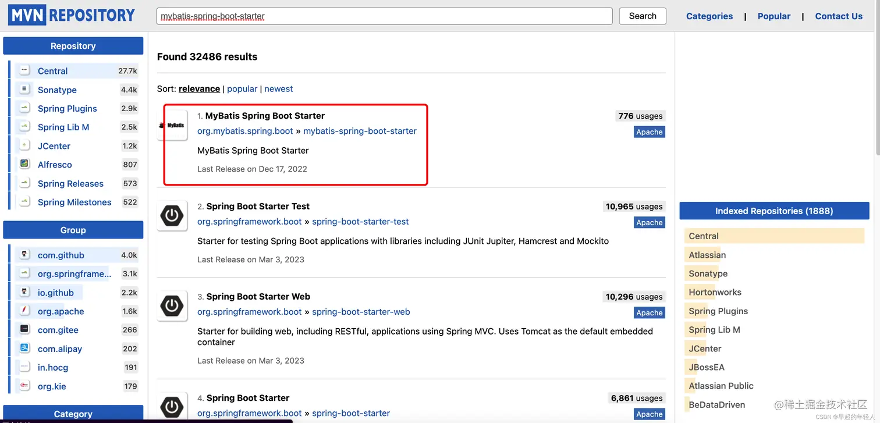Click the Search button
This screenshot has width=880, height=423.
(643, 16)
